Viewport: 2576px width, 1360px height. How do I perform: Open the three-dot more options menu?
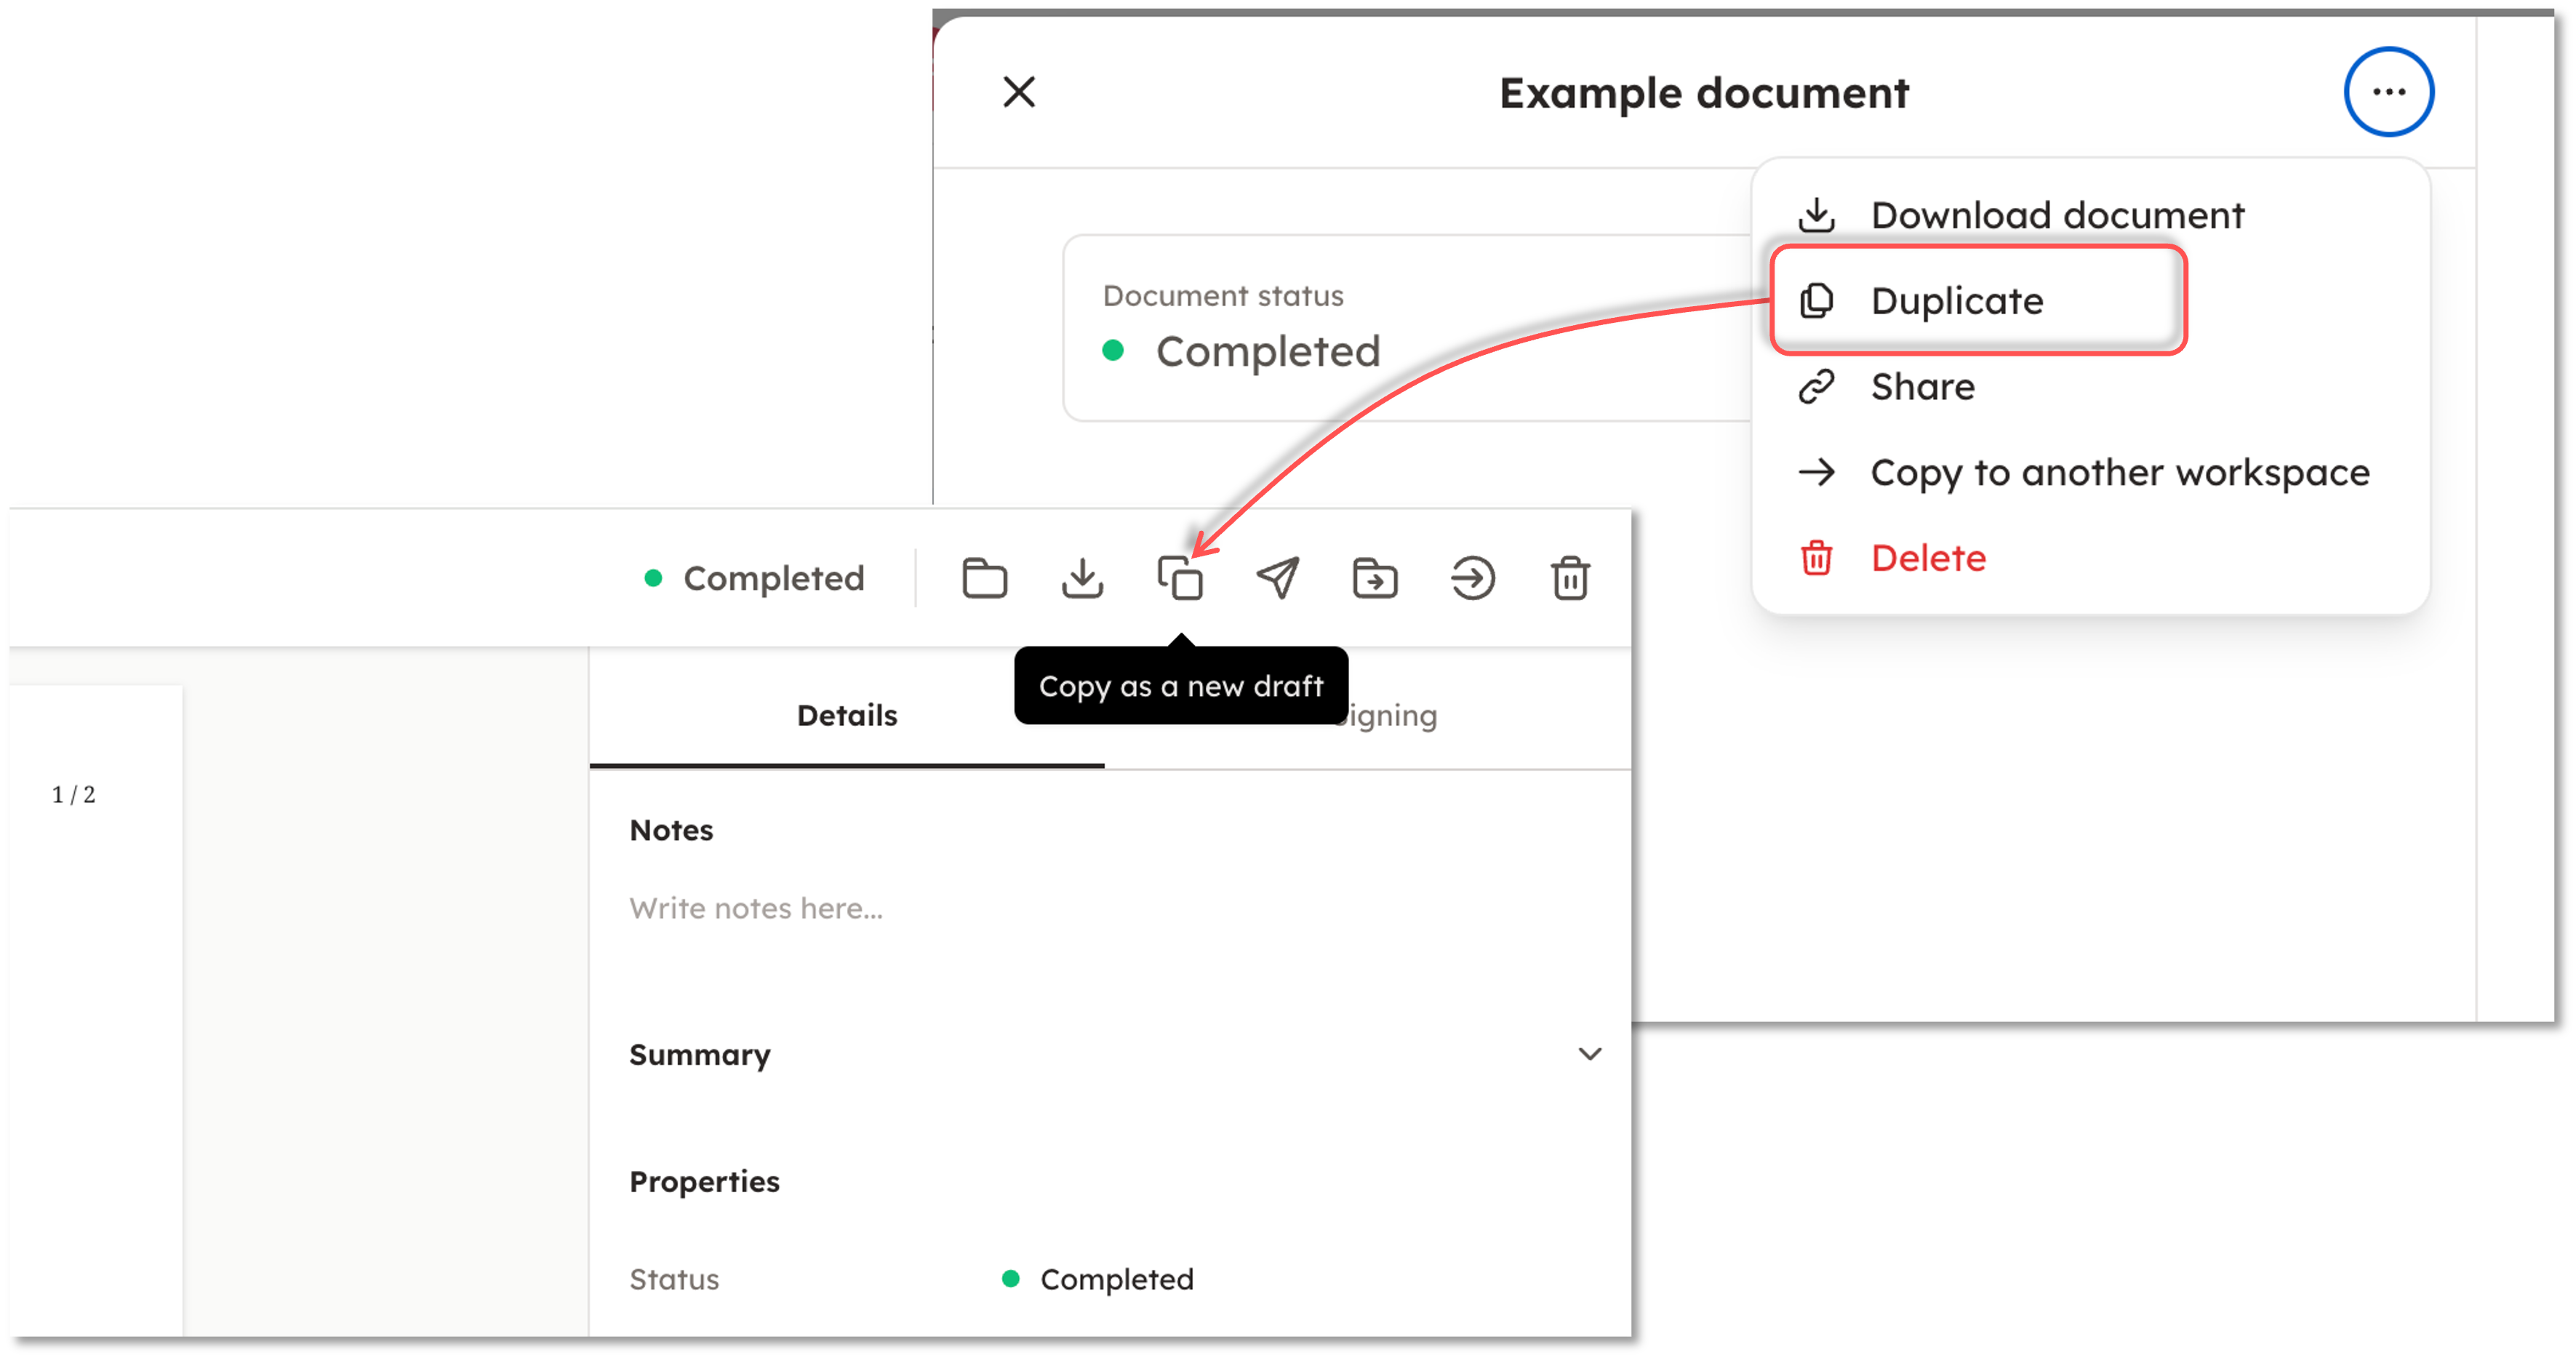pyautogui.click(x=2388, y=92)
